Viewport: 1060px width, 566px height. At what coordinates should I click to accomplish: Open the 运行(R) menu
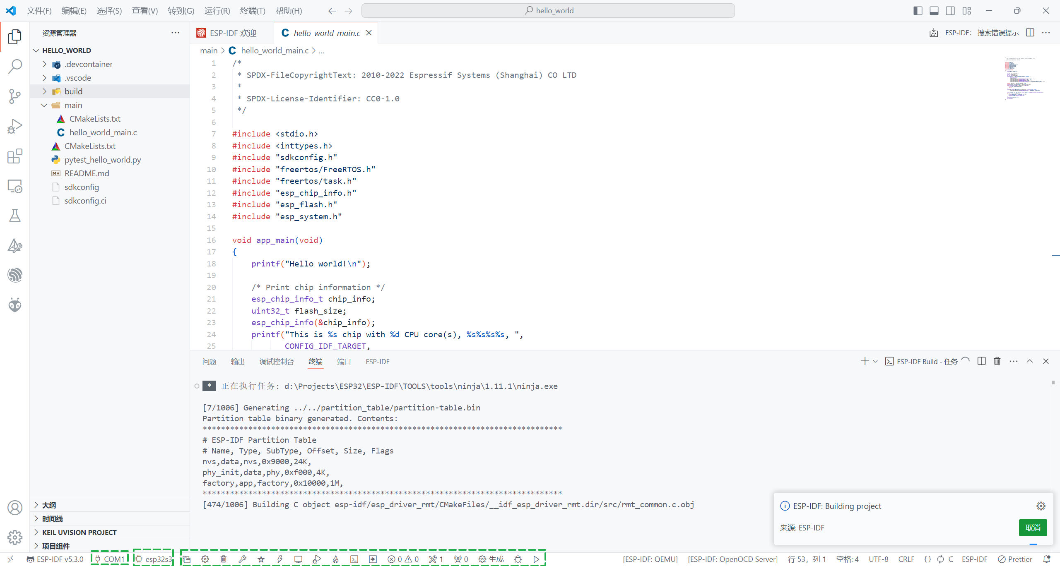pyautogui.click(x=217, y=11)
